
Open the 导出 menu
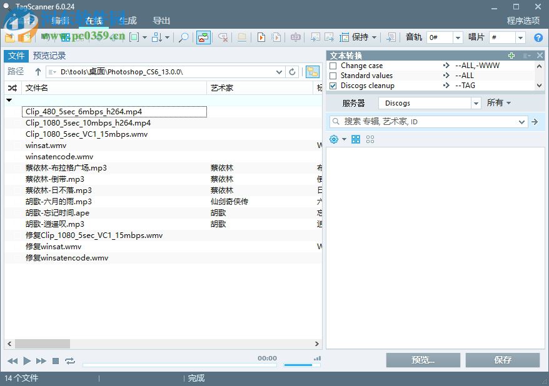tap(161, 21)
